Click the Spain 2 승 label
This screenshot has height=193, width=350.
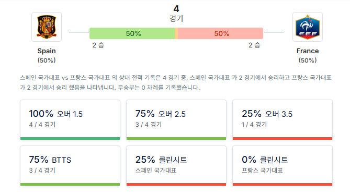pos(98,45)
